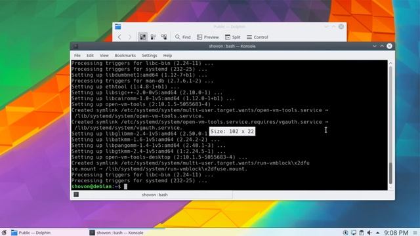Go forward in the Dolphin window

pos(130,37)
